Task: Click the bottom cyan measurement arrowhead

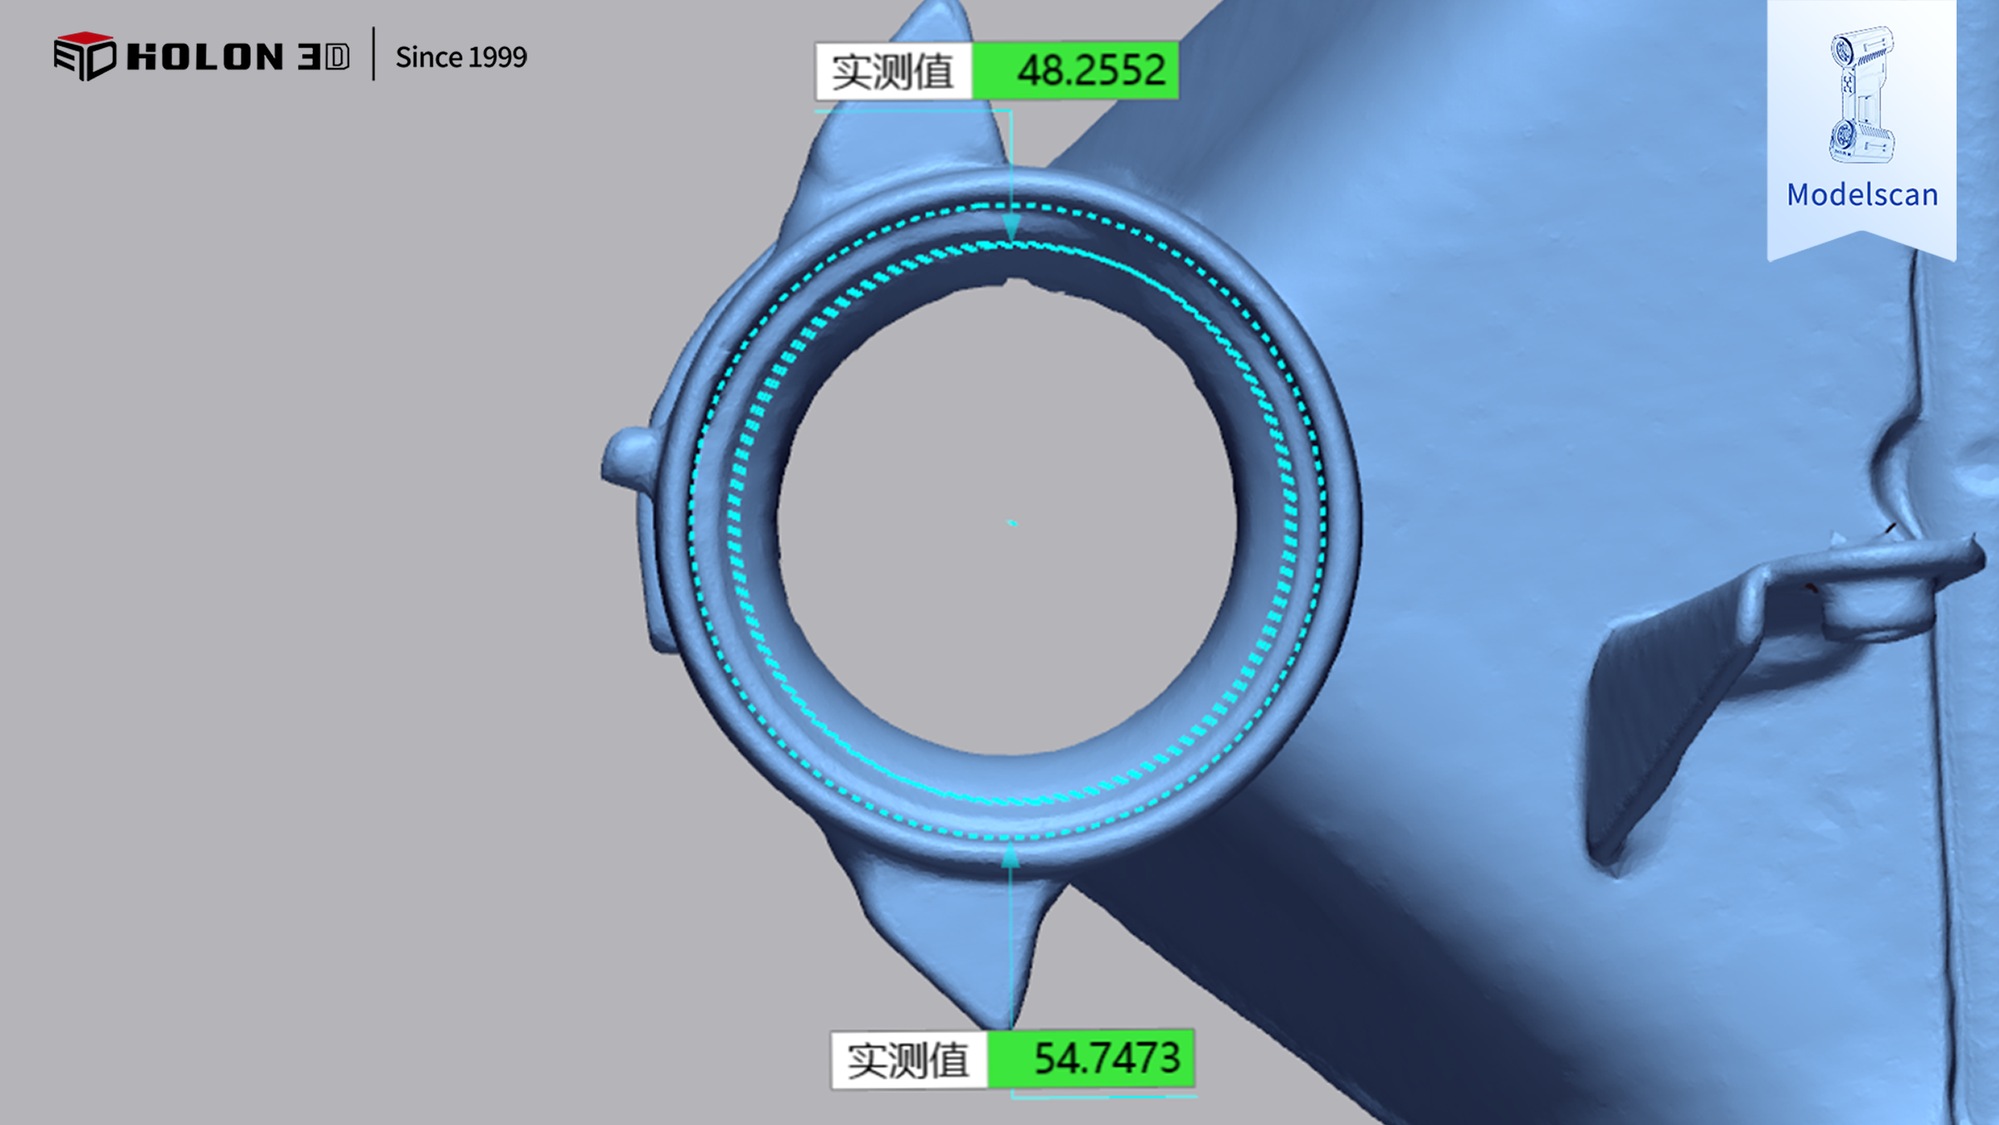Action: (x=1010, y=856)
